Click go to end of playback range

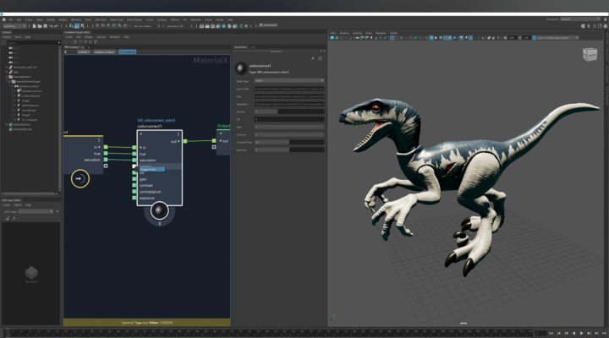tap(604, 333)
